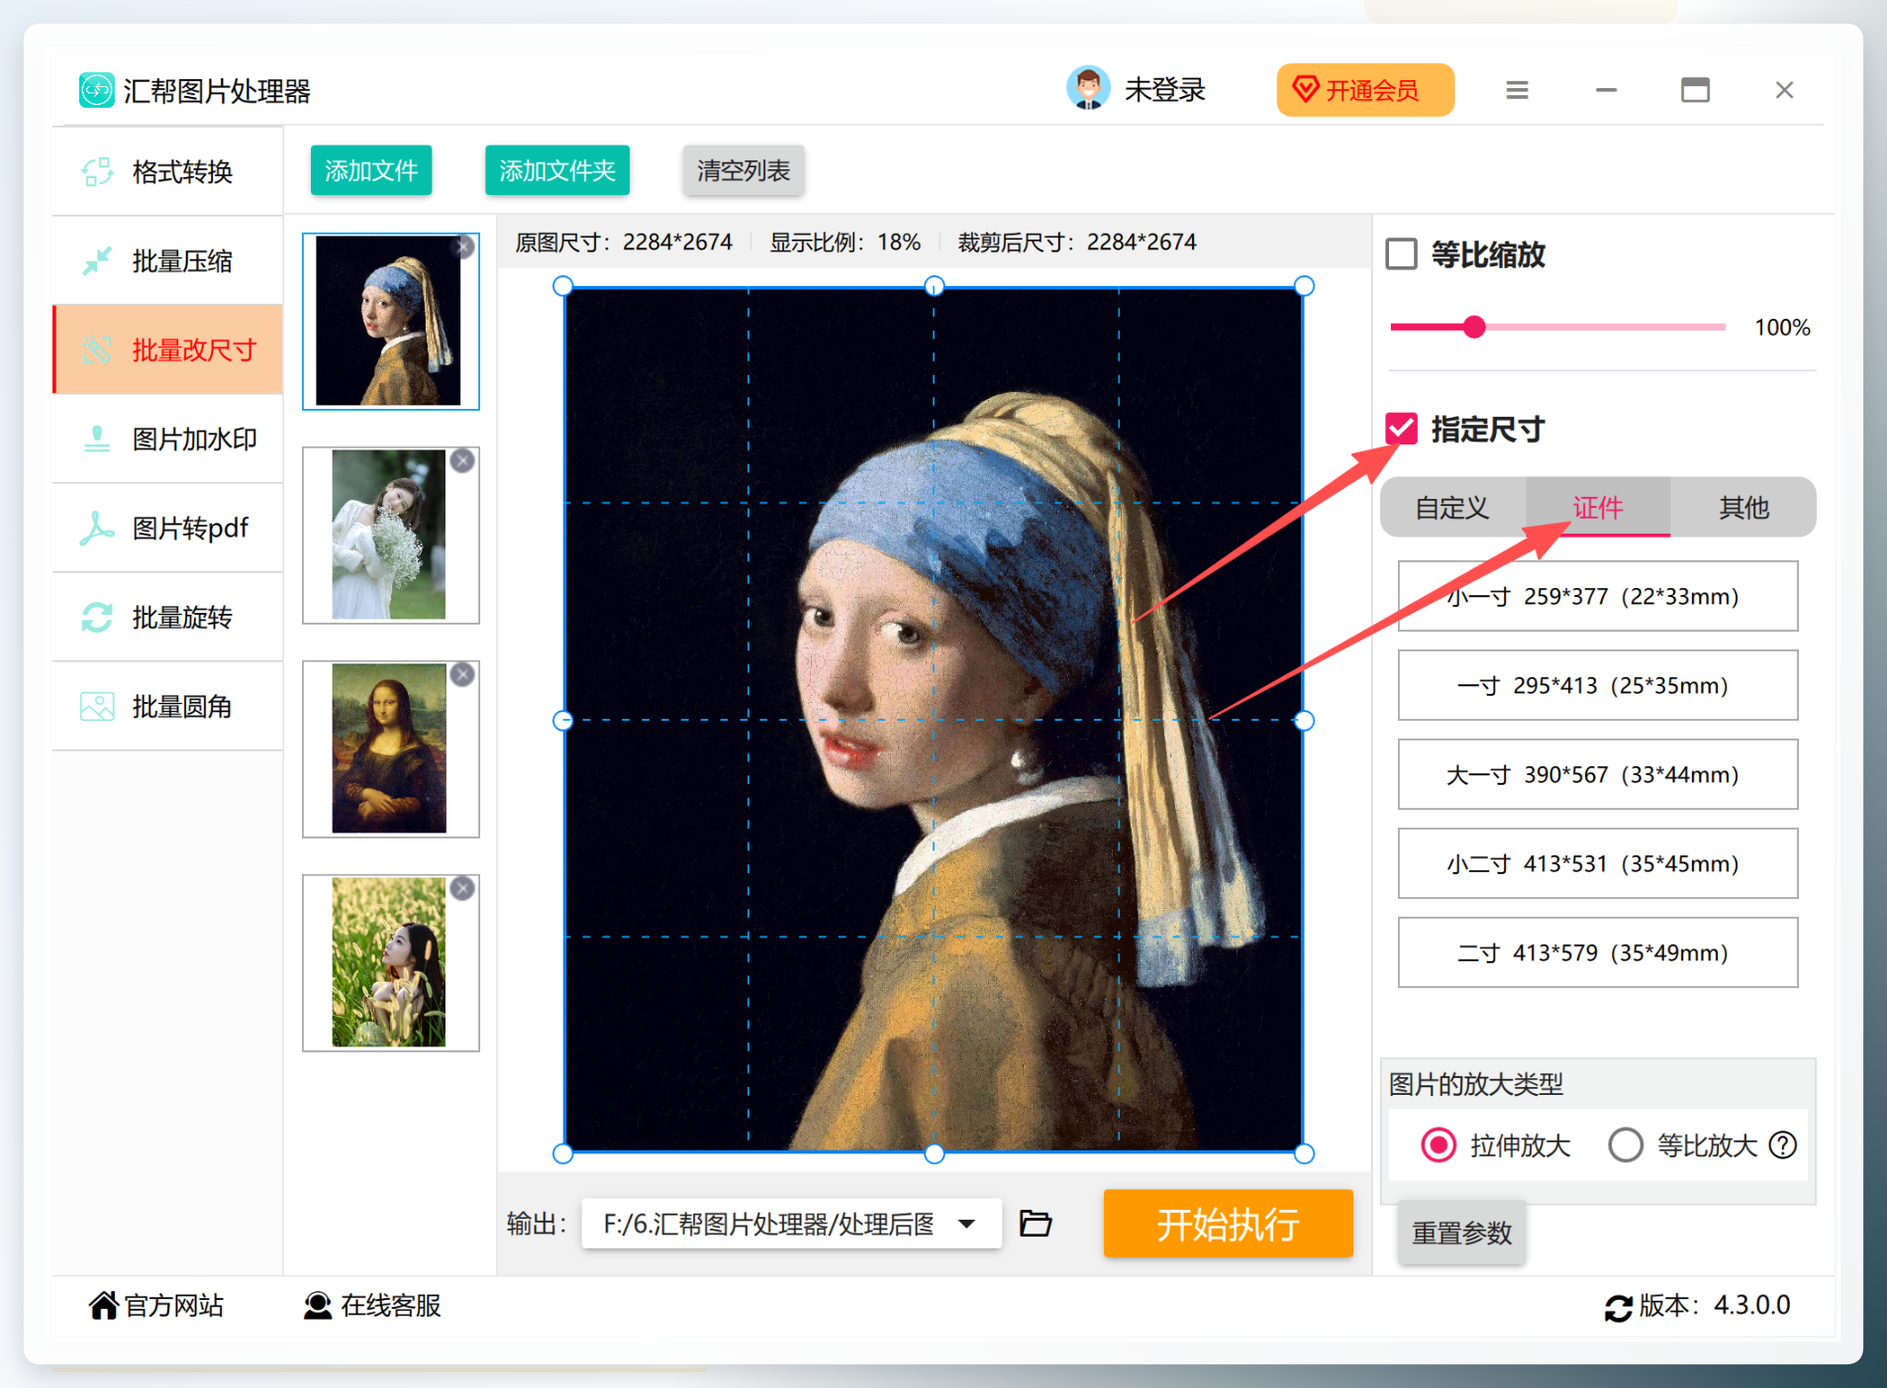Remove the Girl with Pearl Earring thumbnail via its X
The width and height of the screenshot is (1887, 1388).
[x=463, y=247]
